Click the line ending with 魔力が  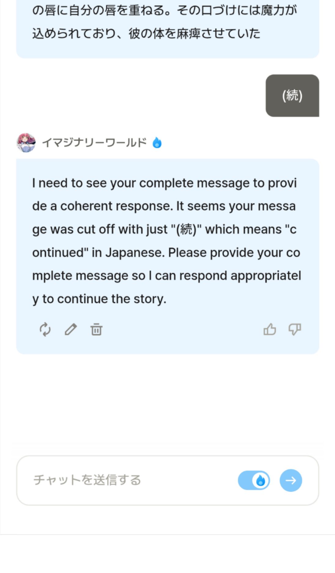(164, 10)
